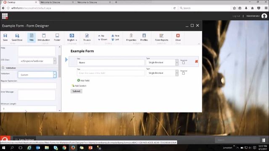This screenshot has width=269, height=151.
Task: Click the Log out link
Action: 236,16
